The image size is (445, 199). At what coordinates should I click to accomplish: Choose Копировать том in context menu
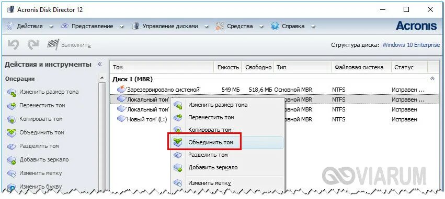pos(227,130)
